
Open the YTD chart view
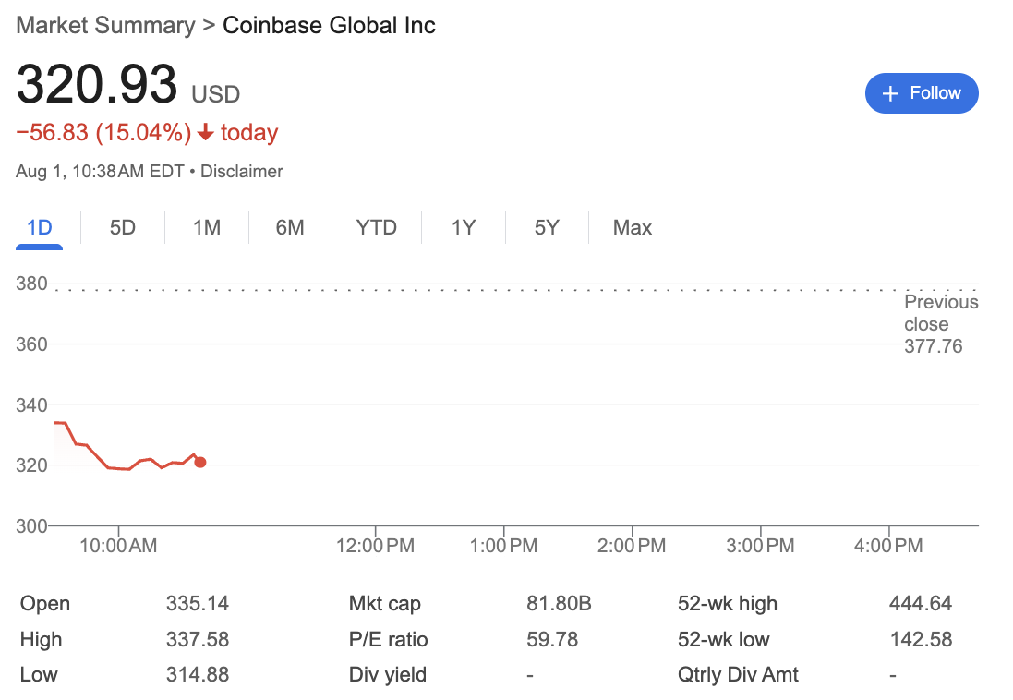pyautogui.click(x=376, y=227)
